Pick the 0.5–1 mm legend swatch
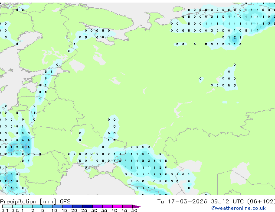 pos(17,206)
